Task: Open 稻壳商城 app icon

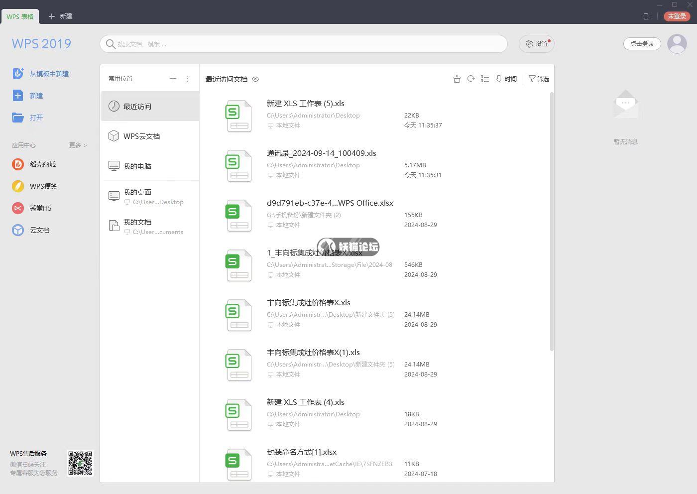Action: pyautogui.click(x=18, y=164)
